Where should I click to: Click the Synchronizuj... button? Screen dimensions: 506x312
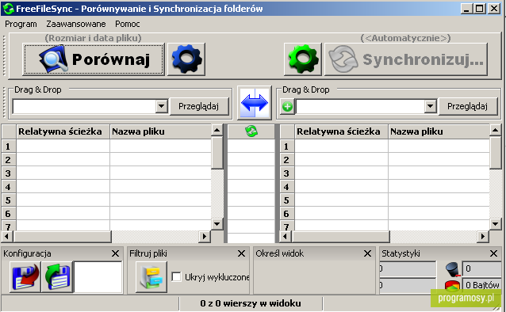click(x=406, y=59)
